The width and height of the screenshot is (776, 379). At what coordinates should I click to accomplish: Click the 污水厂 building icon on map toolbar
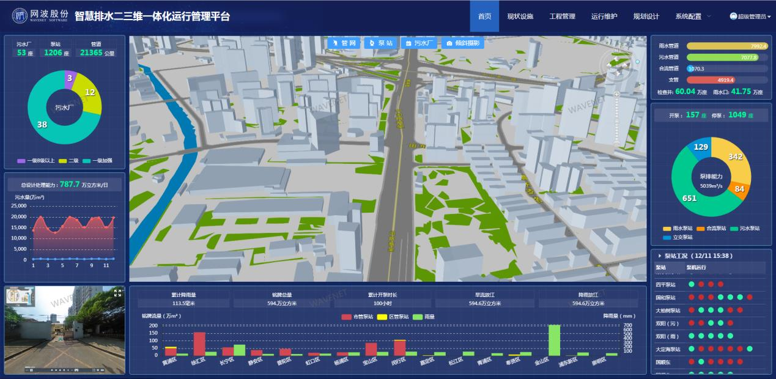click(x=408, y=43)
